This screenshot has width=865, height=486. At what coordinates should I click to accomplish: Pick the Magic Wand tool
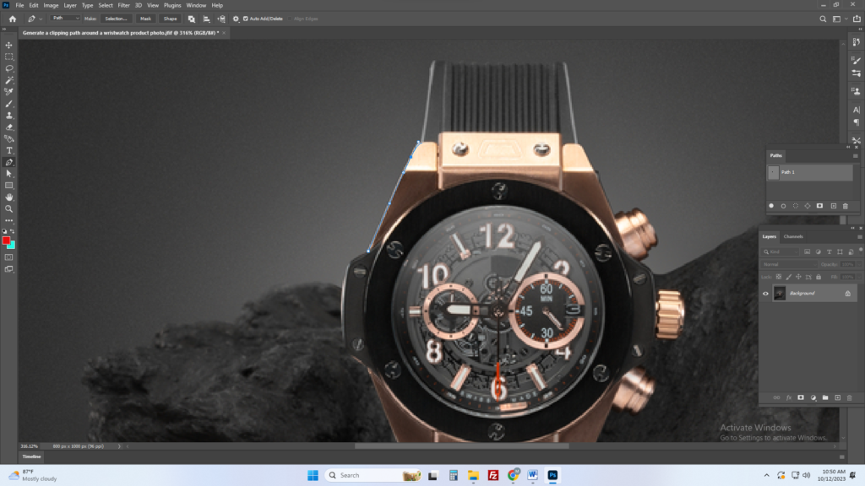point(9,80)
